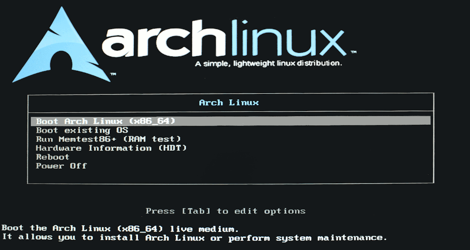The image size is (470, 250).
Task: Click the tagline 'A simple, lightweight linux distribution'
Action: [x=270, y=62]
